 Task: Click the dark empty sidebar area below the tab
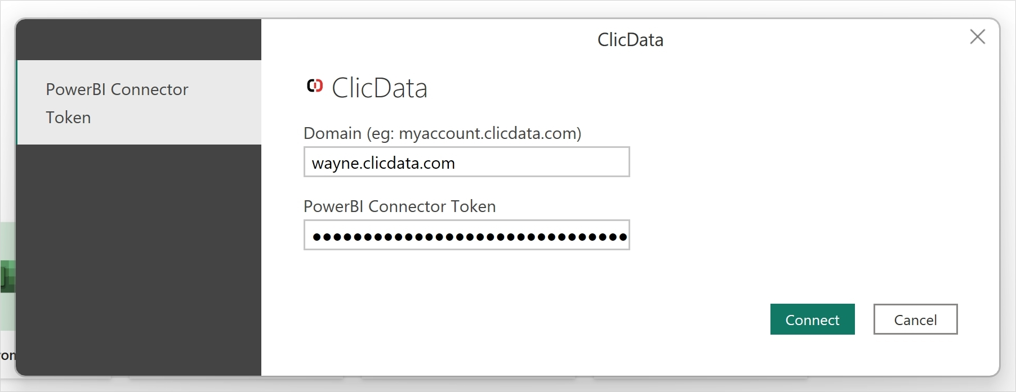(x=139, y=259)
